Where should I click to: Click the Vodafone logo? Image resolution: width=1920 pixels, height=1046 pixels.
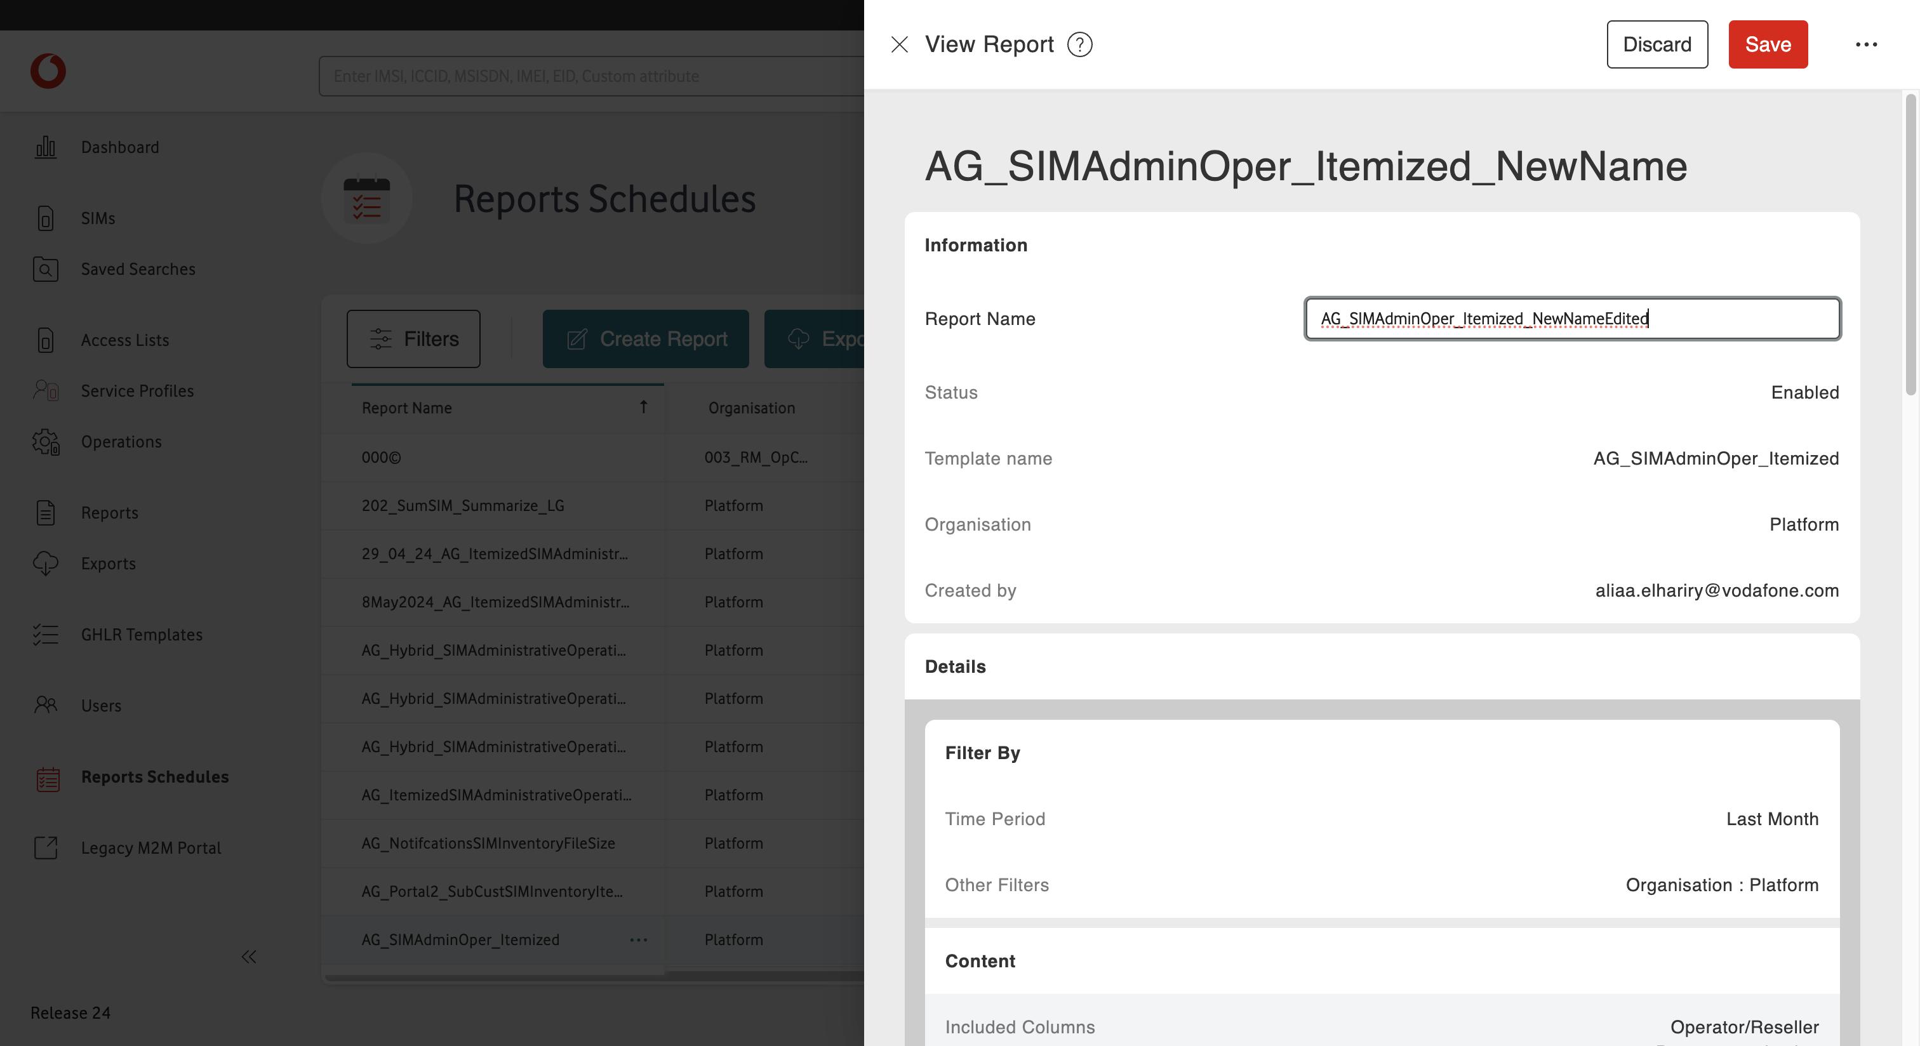pos(48,72)
